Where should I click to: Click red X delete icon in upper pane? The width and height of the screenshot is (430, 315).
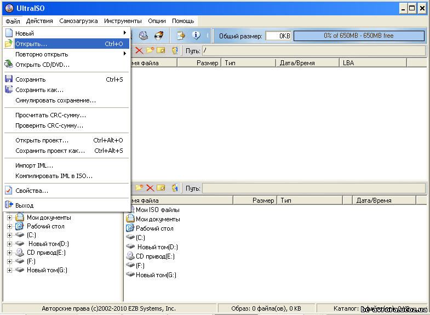coord(139,50)
